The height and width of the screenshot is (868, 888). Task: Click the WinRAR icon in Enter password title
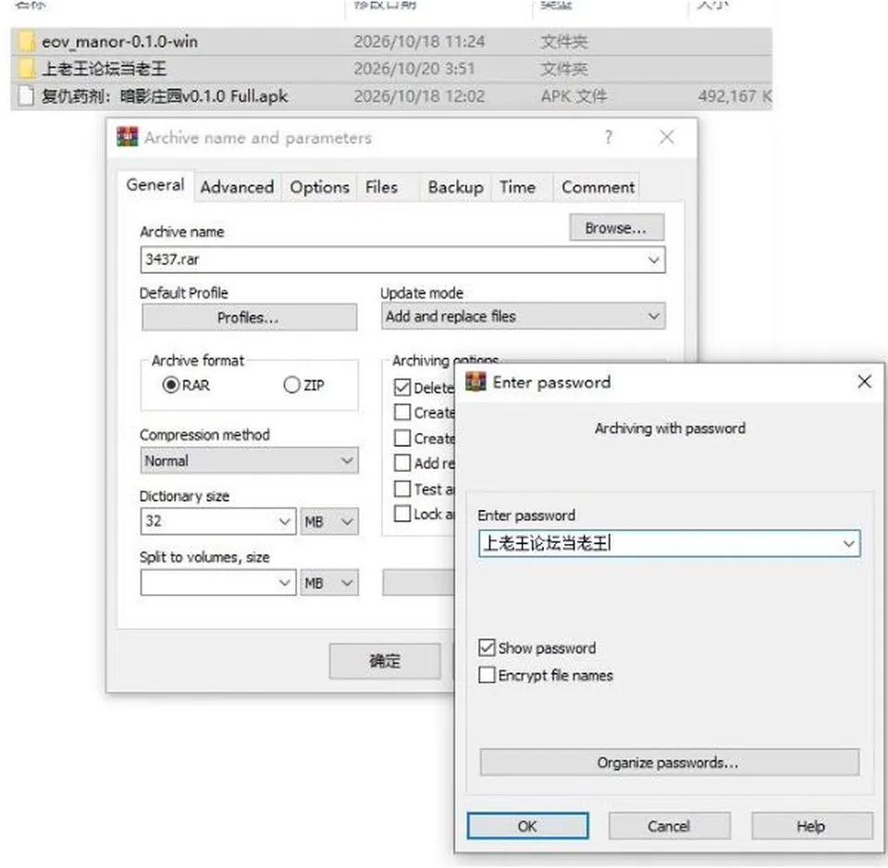(475, 382)
